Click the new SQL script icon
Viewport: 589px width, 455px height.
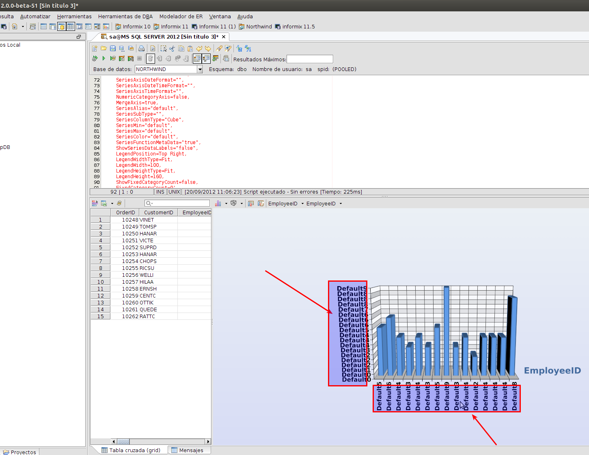pyautogui.click(x=95, y=49)
